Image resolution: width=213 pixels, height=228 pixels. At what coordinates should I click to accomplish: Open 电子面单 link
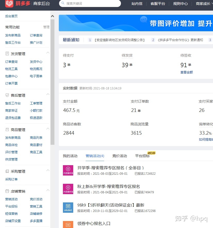coord(36,76)
